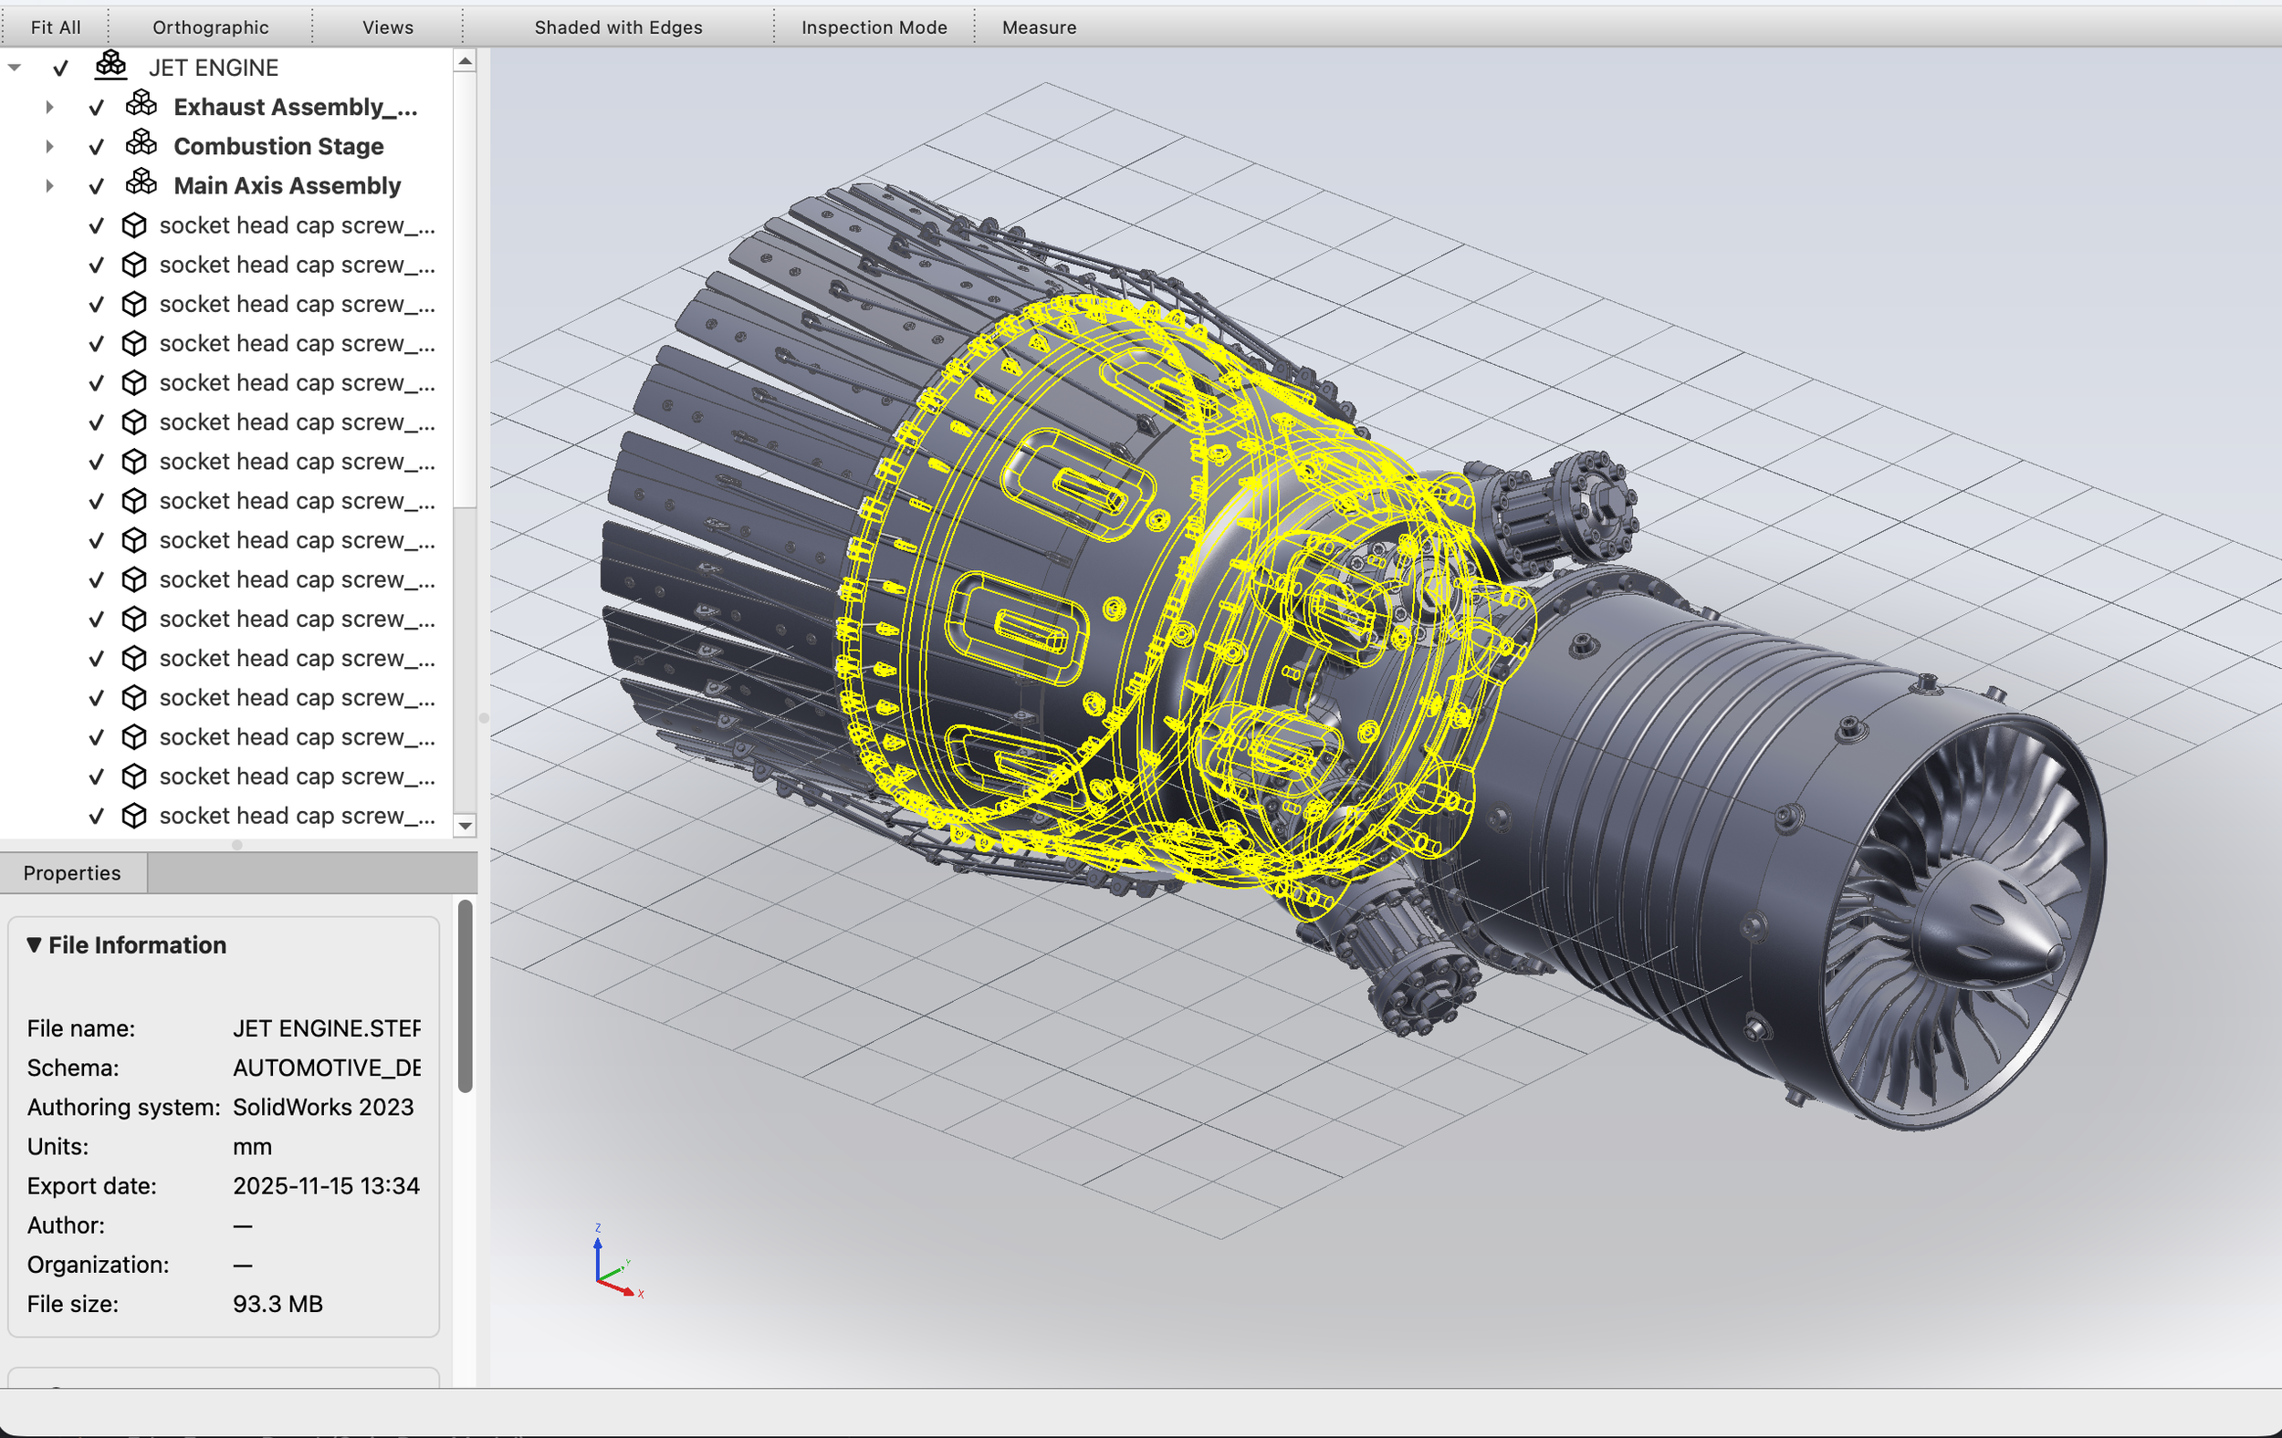Enable Inspection Mode
The height and width of the screenshot is (1438, 2282).
click(x=873, y=26)
